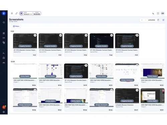This screenshot has width=167, height=125.
Task: Click the Dmitry Belkin name tag on 10:51 card
Action: coord(153,101)
